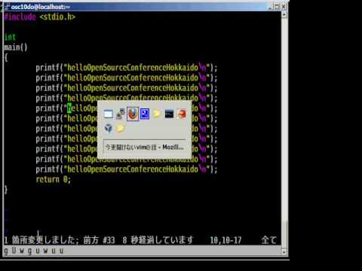Pick the VirtualBox cube icon in switcher
362x271 pixels.
click(x=109, y=128)
